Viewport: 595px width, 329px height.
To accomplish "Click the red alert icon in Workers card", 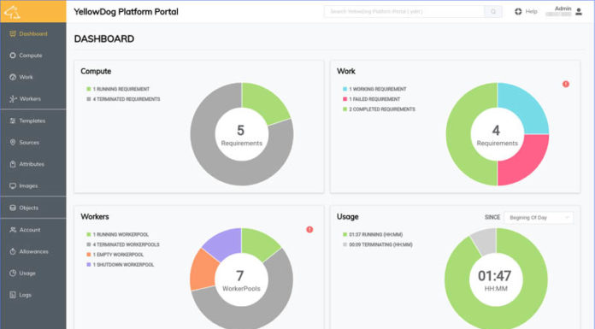I will [309, 230].
